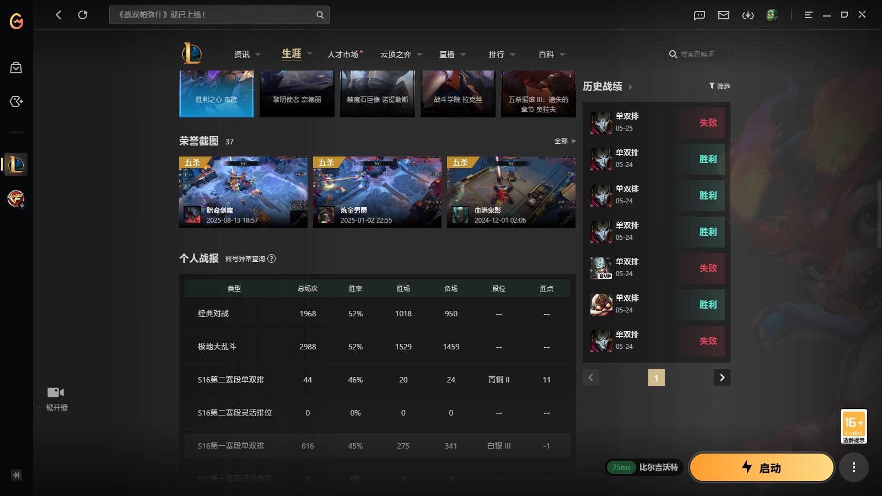Select League of Legends in the sidebar
The image size is (882, 496).
click(16, 164)
